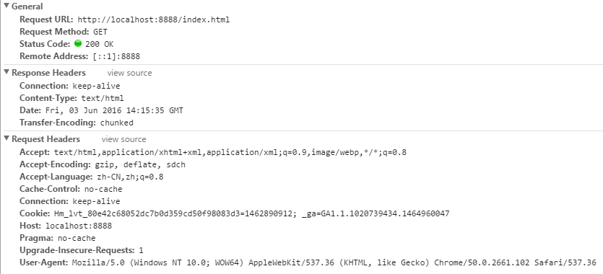The width and height of the screenshot is (603, 274).
Task: Click the User-Agent header value
Action: 334,263
